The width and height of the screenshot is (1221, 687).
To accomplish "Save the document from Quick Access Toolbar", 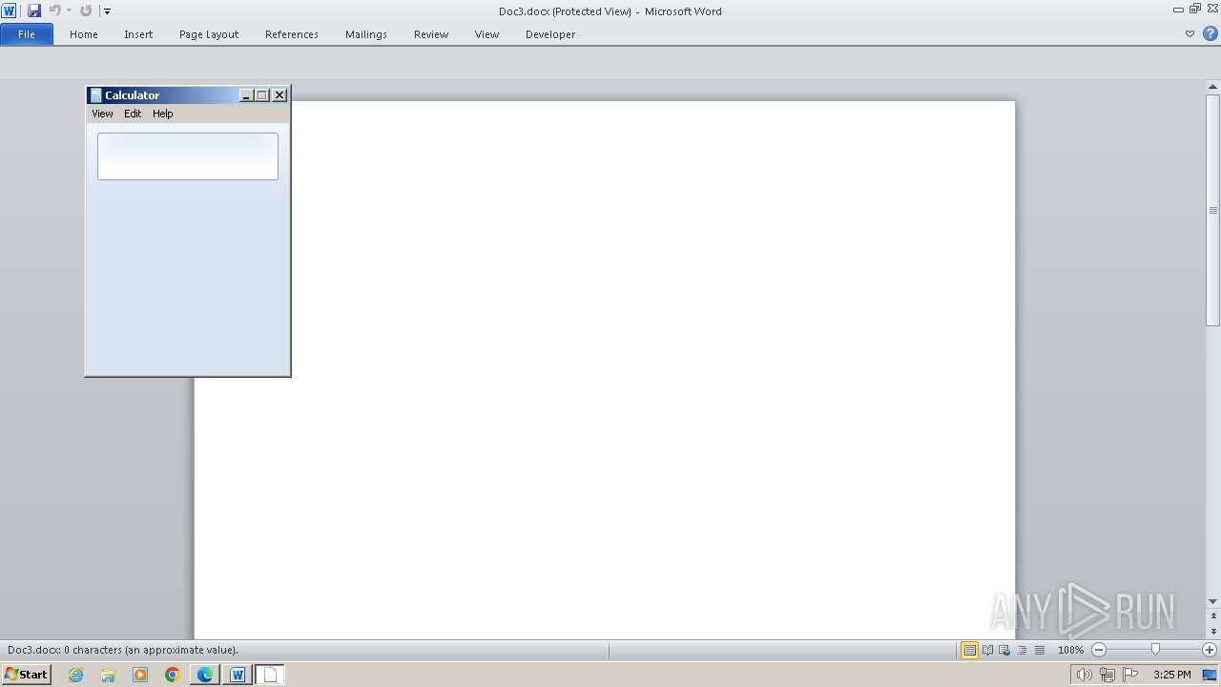I will click(x=34, y=10).
